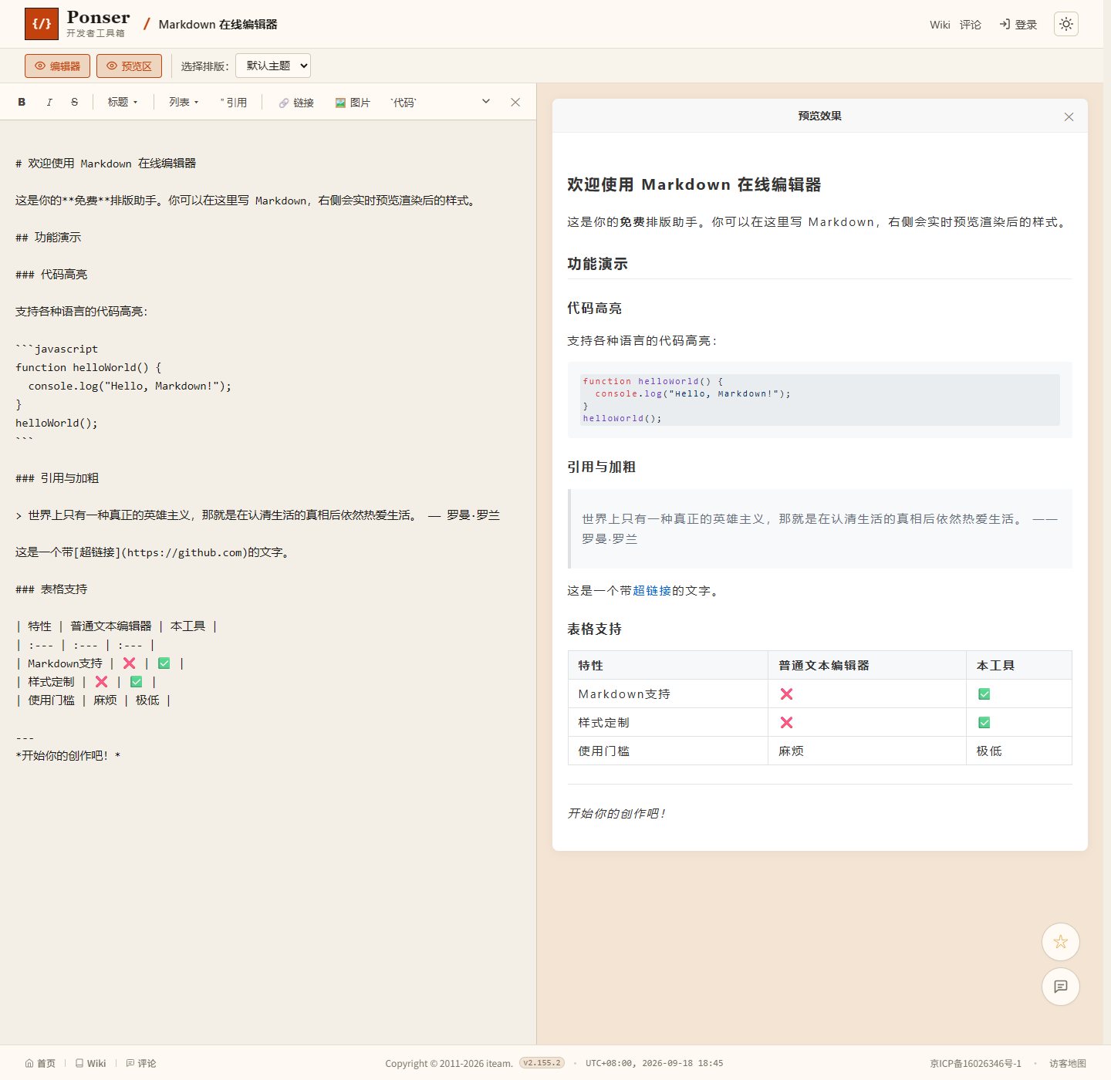Click the ## 功能演示 line in editor

(48, 238)
